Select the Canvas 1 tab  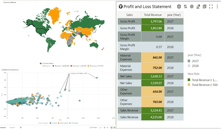point(3,128)
